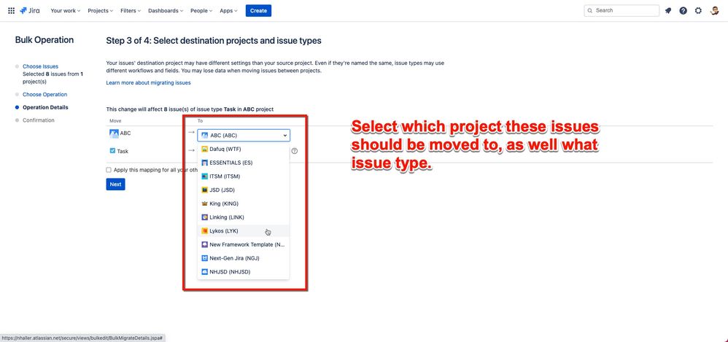The height and width of the screenshot is (342, 728).
Task: Go to the Choose Operation step
Action: click(45, 95)
